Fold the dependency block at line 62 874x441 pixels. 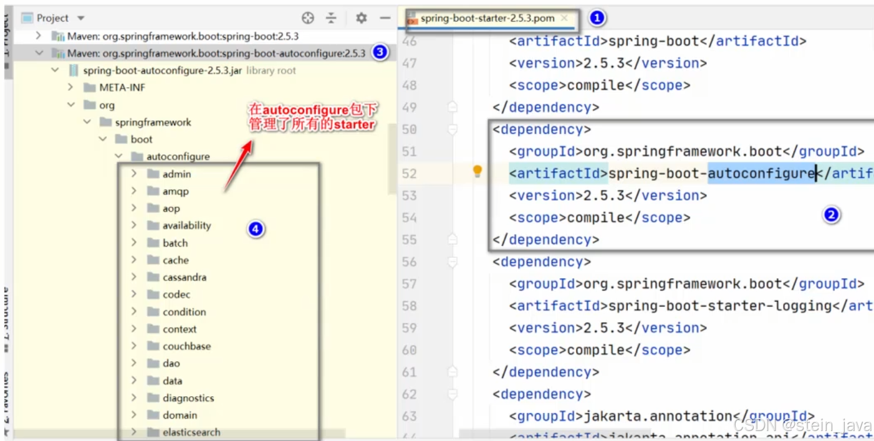click(x=453, y=394)
